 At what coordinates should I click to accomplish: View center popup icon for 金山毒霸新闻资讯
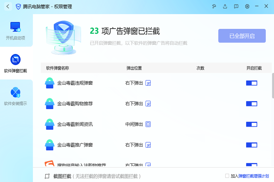click(148, 124)
